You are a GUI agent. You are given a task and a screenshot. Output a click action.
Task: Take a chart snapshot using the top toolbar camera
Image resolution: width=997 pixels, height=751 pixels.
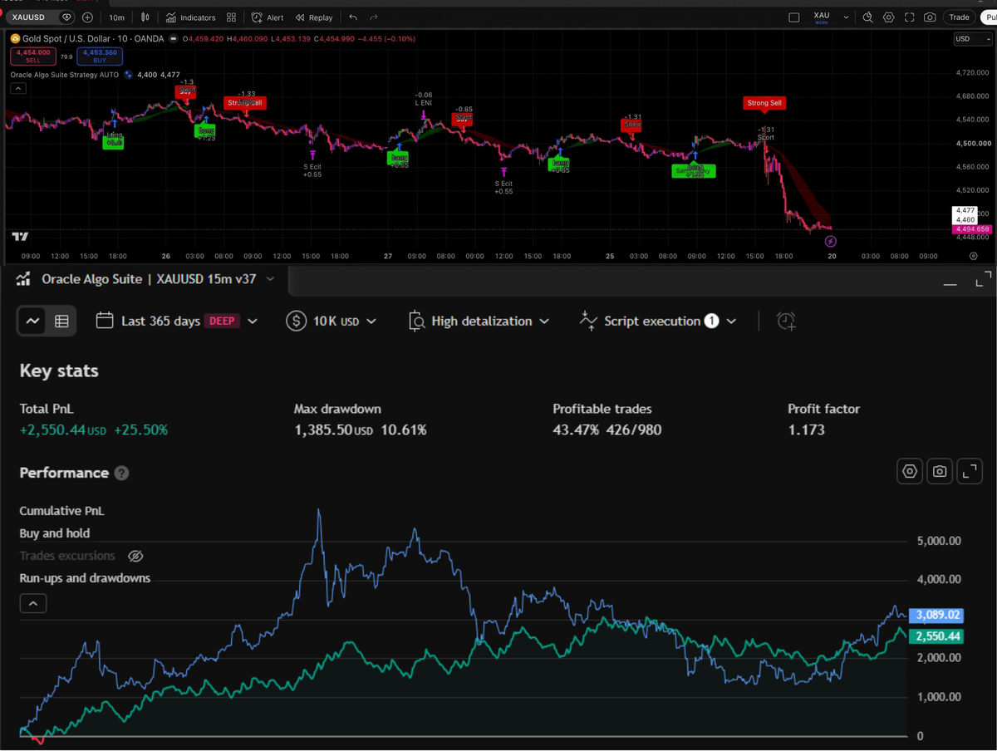pyautogui.click(x=930, y=17)
